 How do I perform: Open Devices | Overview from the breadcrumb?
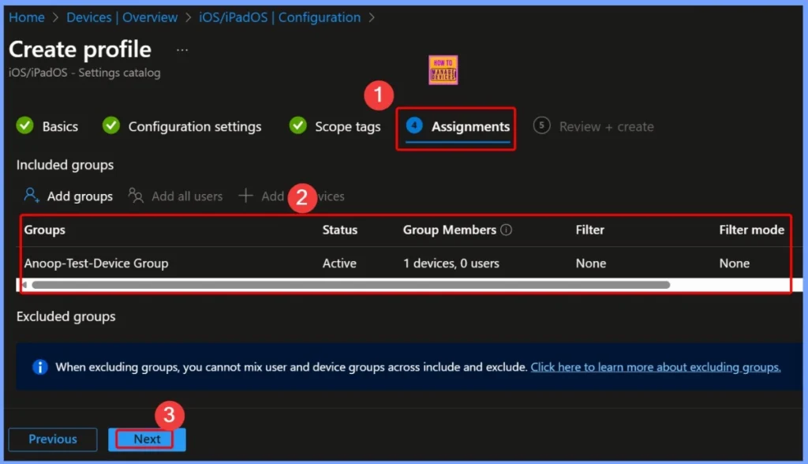[122, 17]
